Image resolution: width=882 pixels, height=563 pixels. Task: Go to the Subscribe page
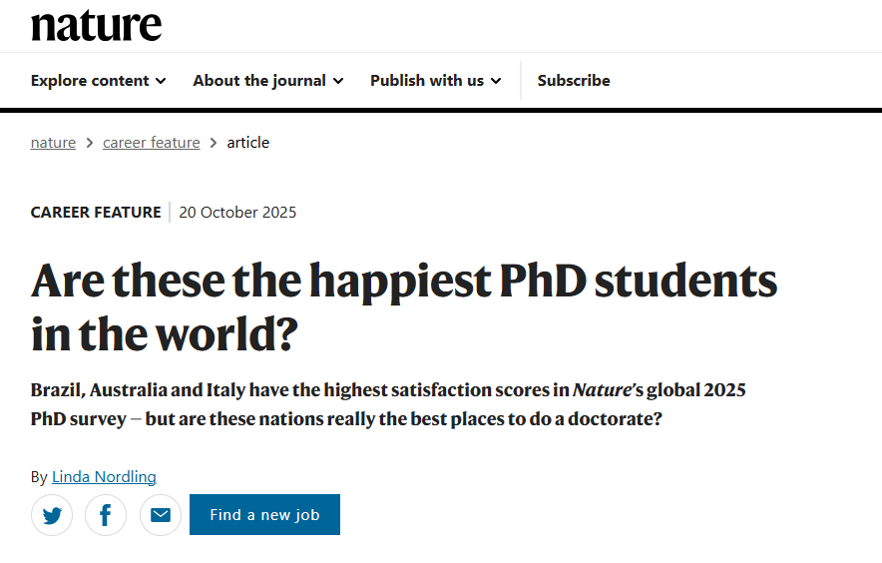tap(574, 81)
